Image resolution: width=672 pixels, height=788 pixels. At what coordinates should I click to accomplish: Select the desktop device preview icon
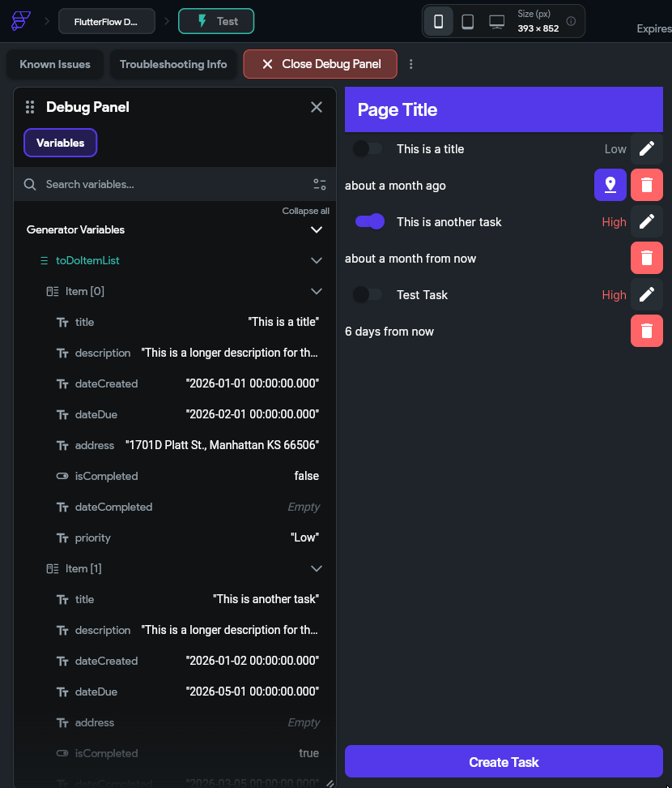coord(497,22)
